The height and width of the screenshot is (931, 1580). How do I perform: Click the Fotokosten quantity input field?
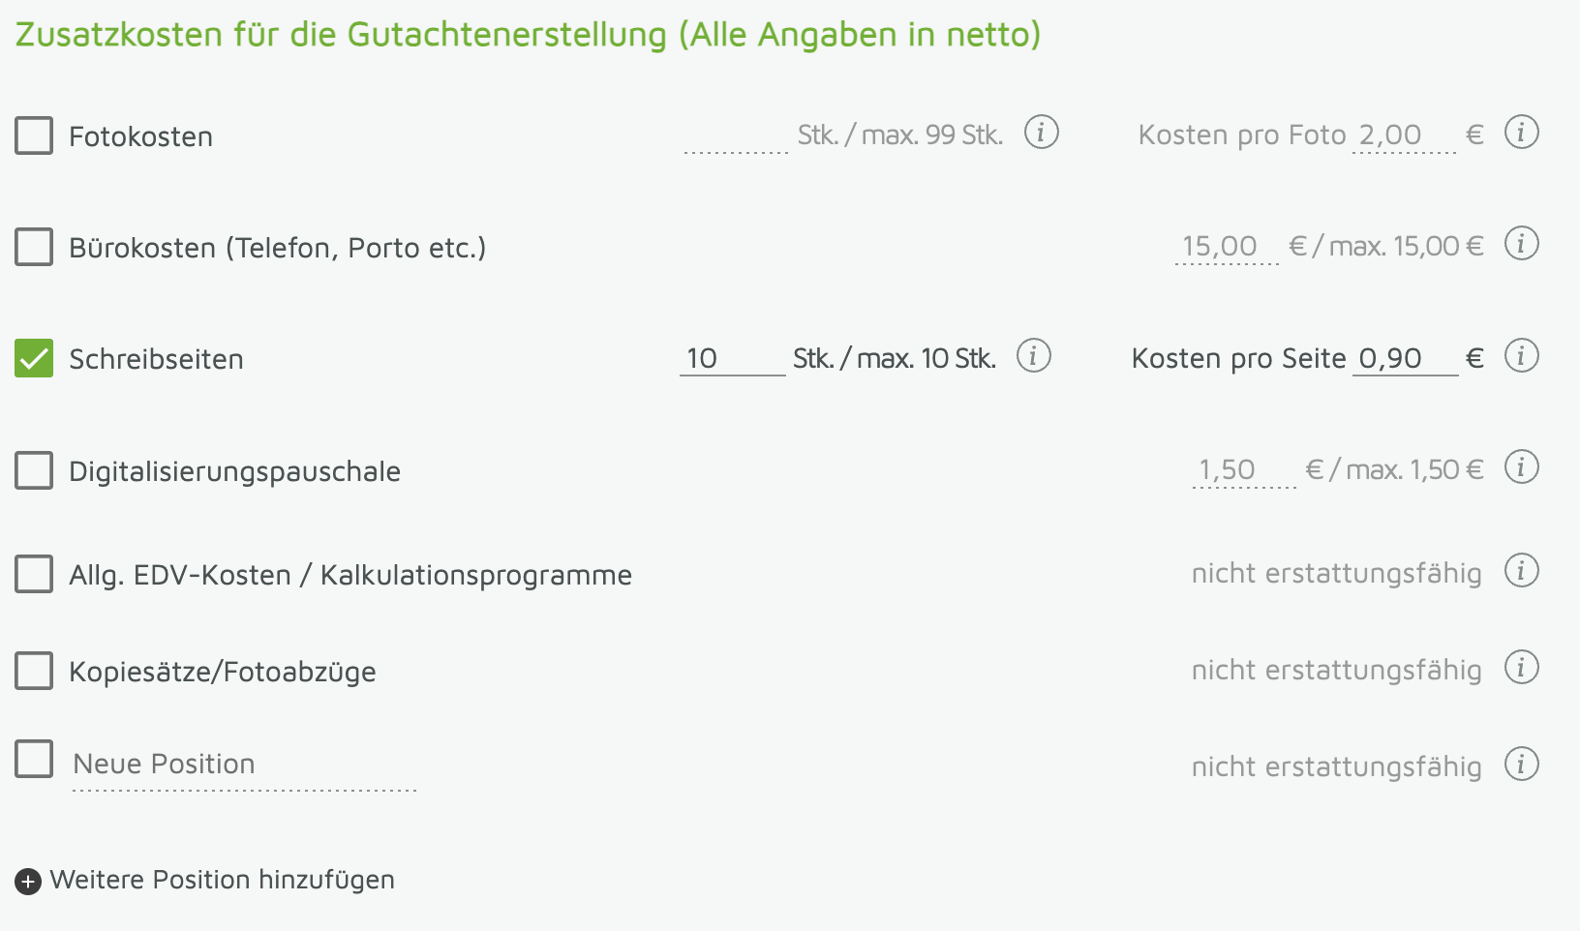click(x=735, y=136)
